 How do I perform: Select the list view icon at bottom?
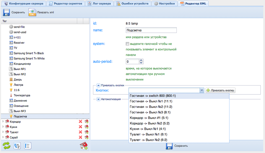point(28,146)
